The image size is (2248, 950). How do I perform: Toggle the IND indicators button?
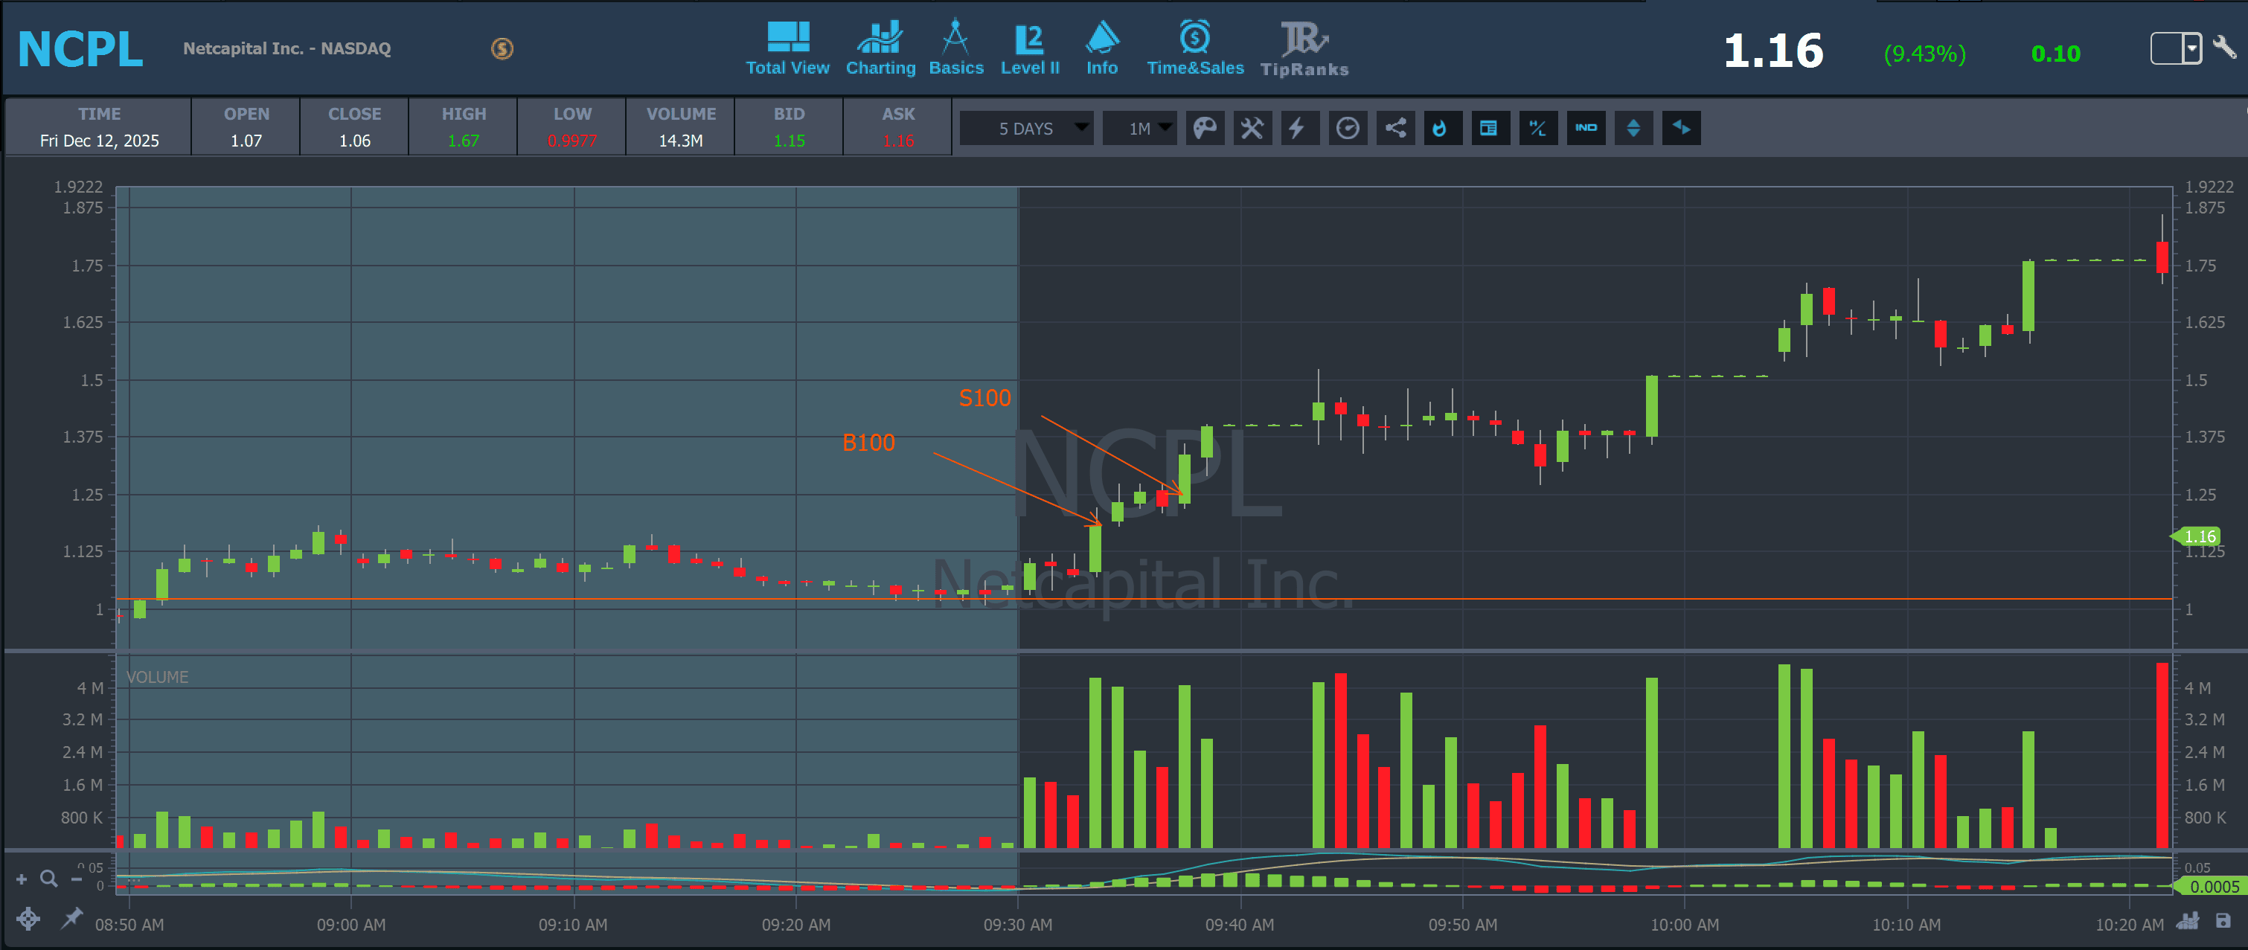[x=1585, y=128]
